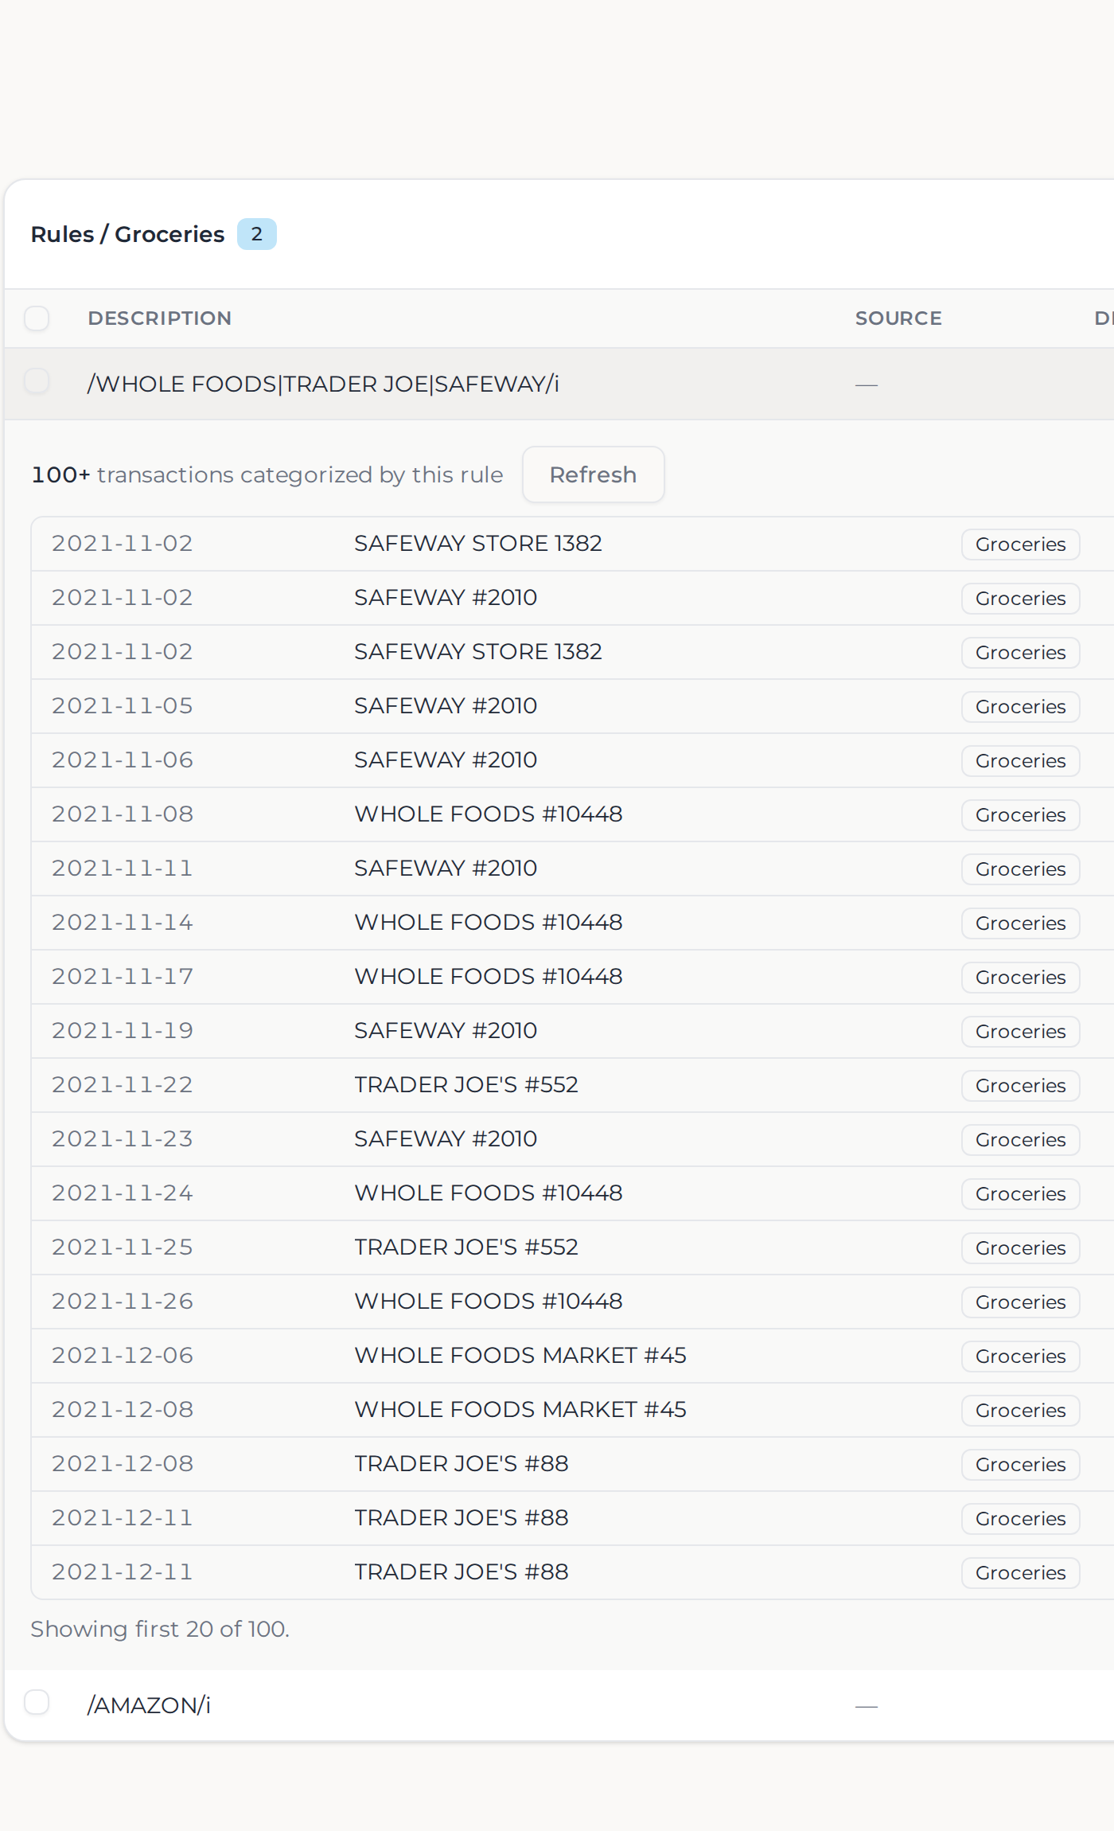This screenshot has width=1114, height=1831.
Task: Select the WHOLE FOODS MARKET #45 entry on 2021-12-06
Action: click(520, 1355)
